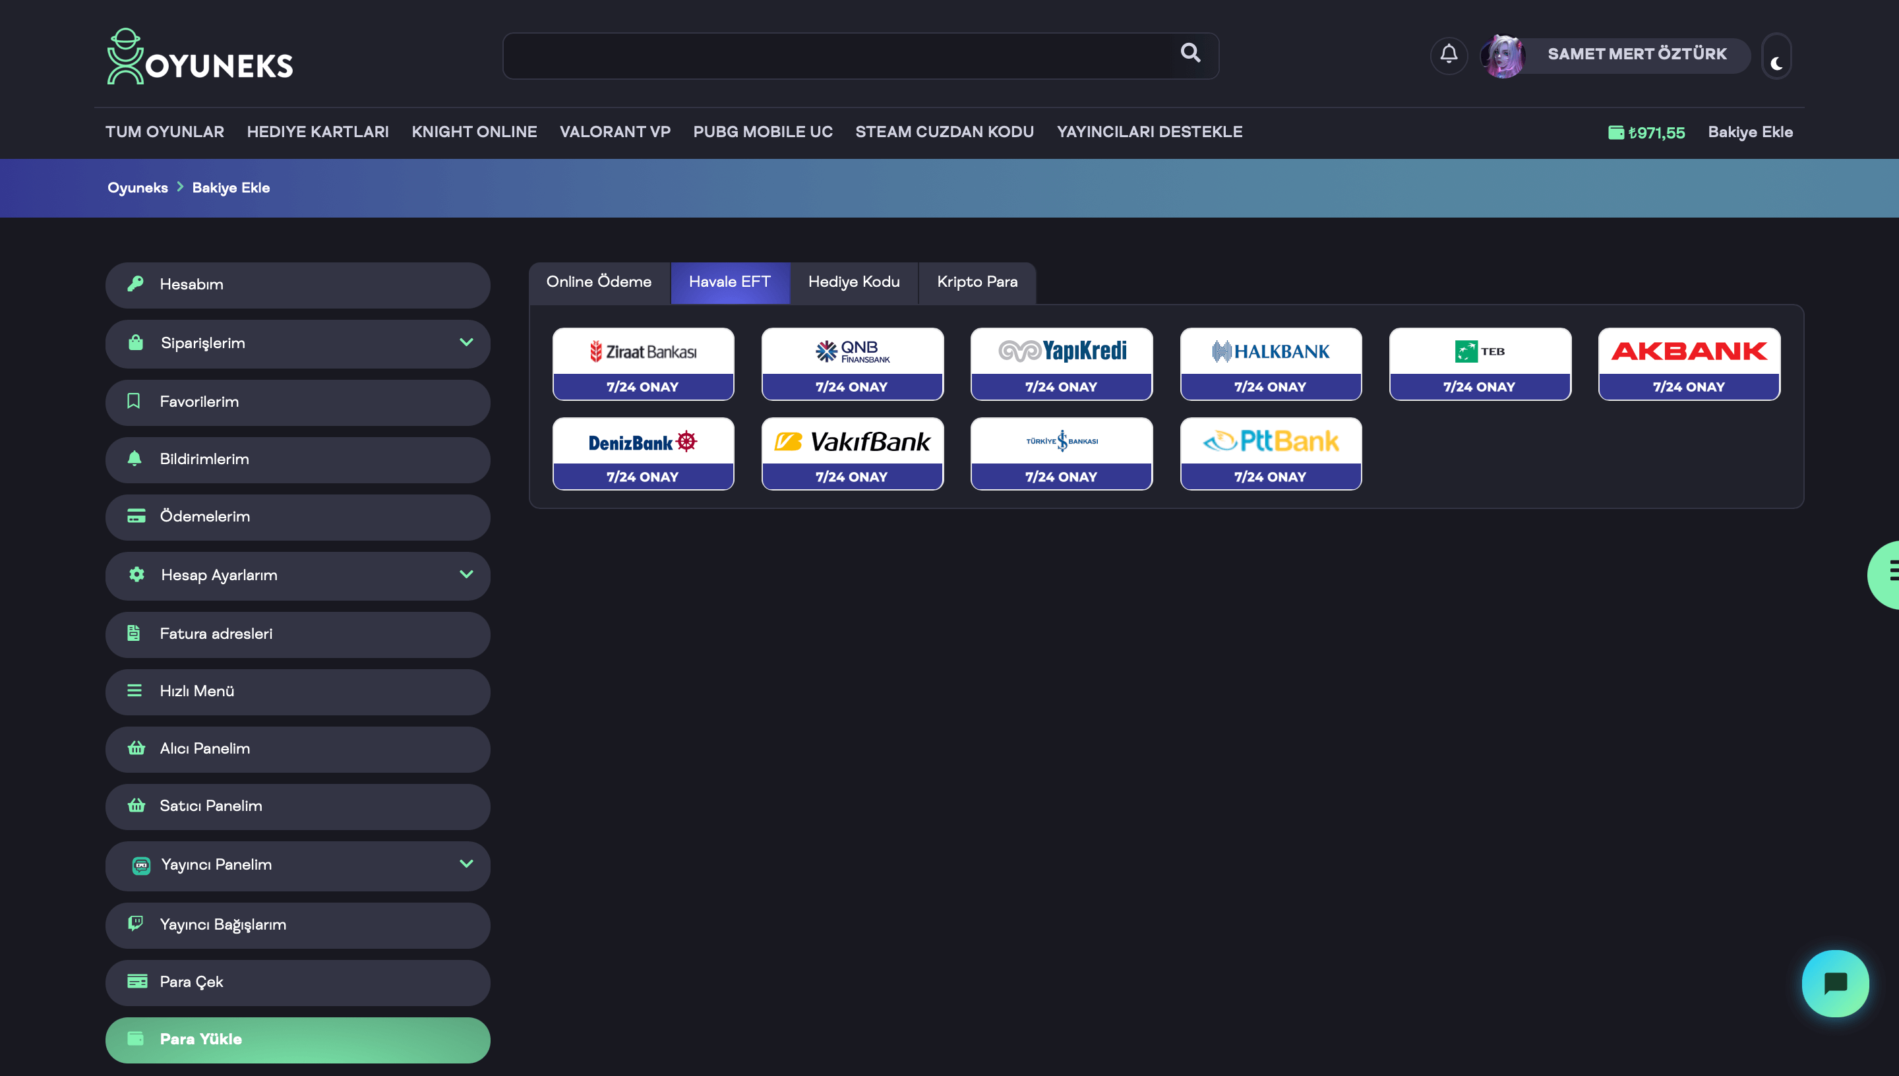Click the user profile avatar

1502,55
